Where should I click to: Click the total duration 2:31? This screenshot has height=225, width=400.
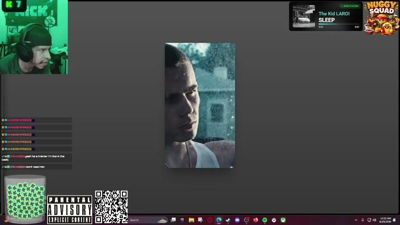click(357, 27)
